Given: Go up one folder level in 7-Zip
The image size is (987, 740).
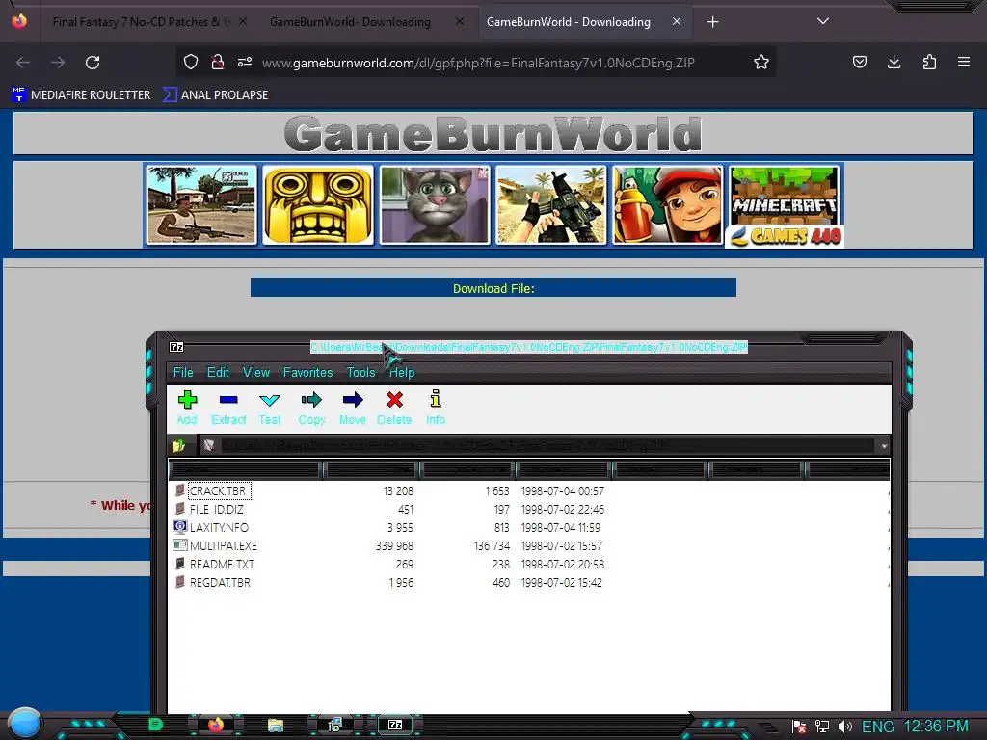Looking at the screenshot, I should pyautogui.click(x=178, y=445).
